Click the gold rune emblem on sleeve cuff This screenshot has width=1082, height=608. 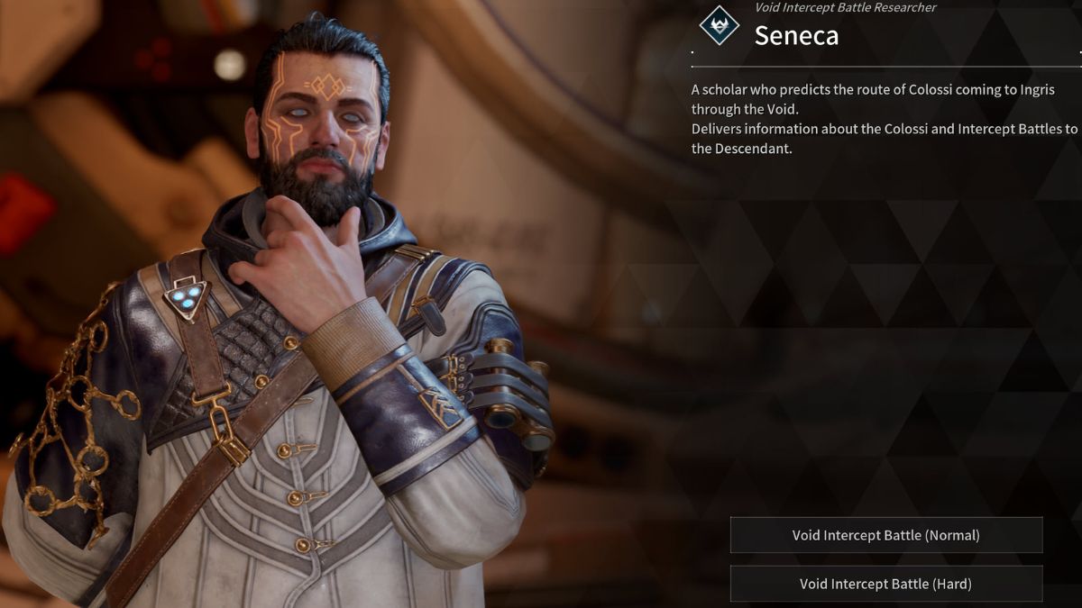[439, 407]
